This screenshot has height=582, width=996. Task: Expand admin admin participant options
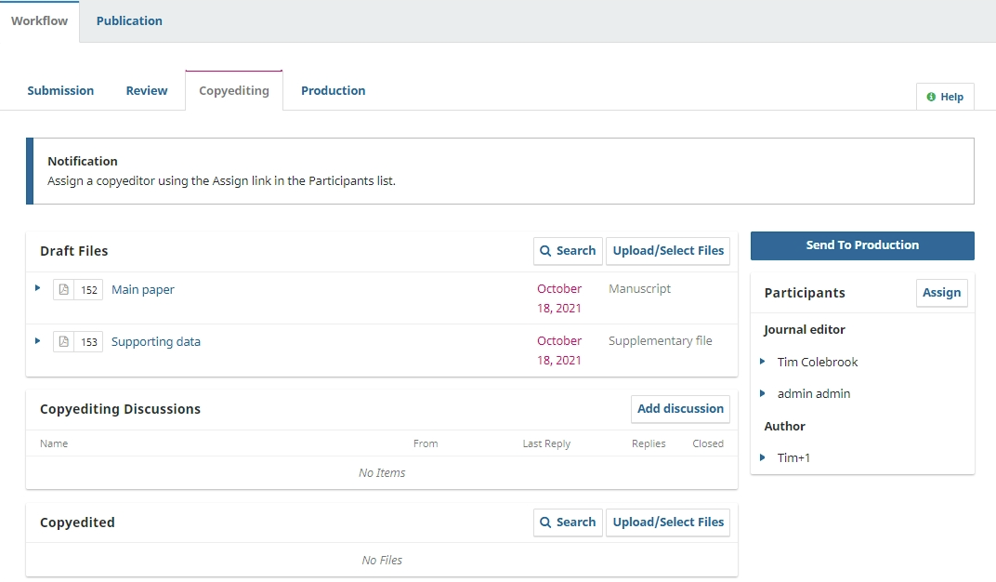click(763, 393)
